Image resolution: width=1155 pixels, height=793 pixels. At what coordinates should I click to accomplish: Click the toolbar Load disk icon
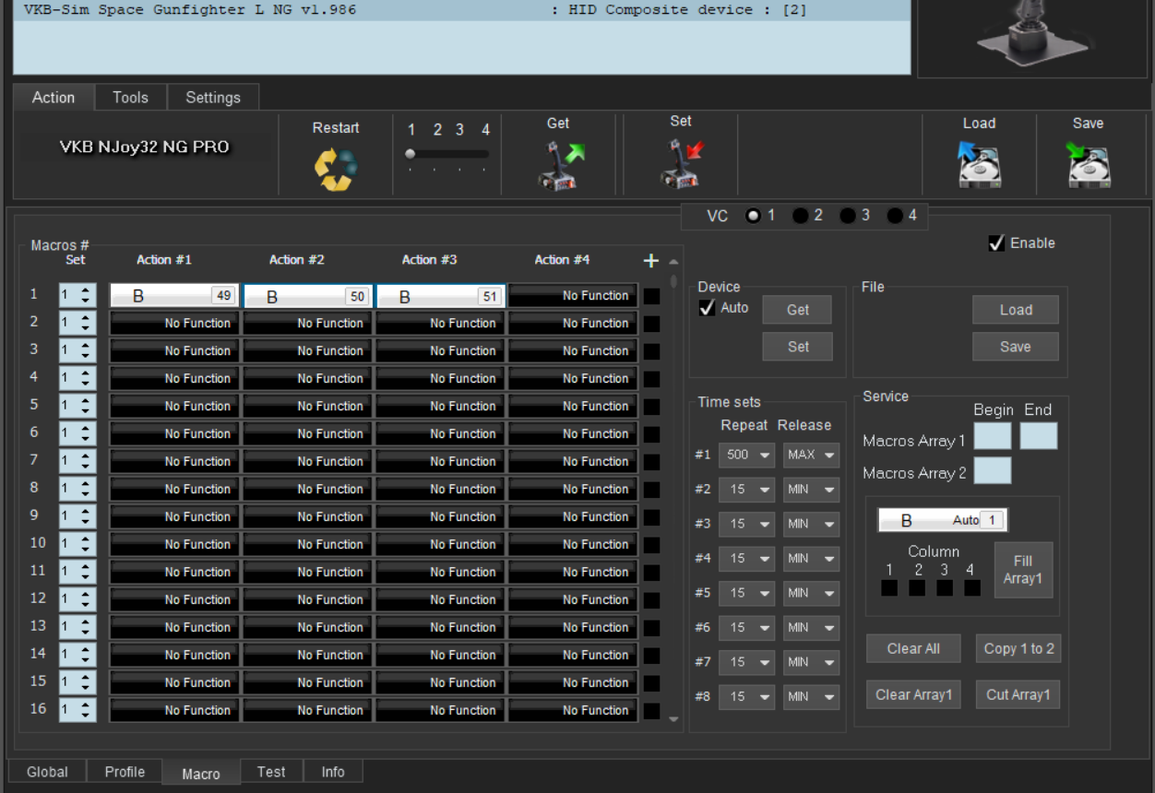tap(979, 164)
